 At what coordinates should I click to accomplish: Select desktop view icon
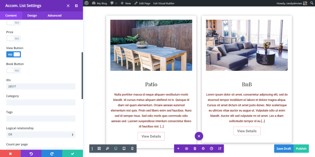(x=116, y=148)
